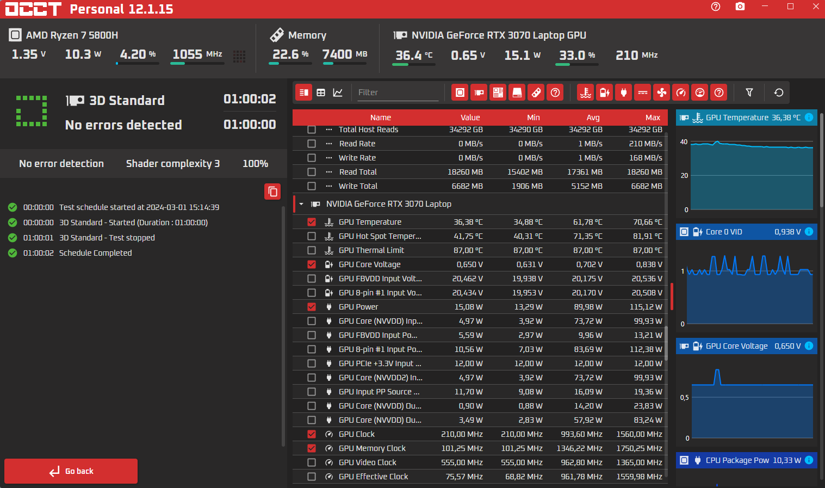Toggle the clock speed sensor filter
The height and width of the screenshot is (488, 825).
(x=681, y=92)
